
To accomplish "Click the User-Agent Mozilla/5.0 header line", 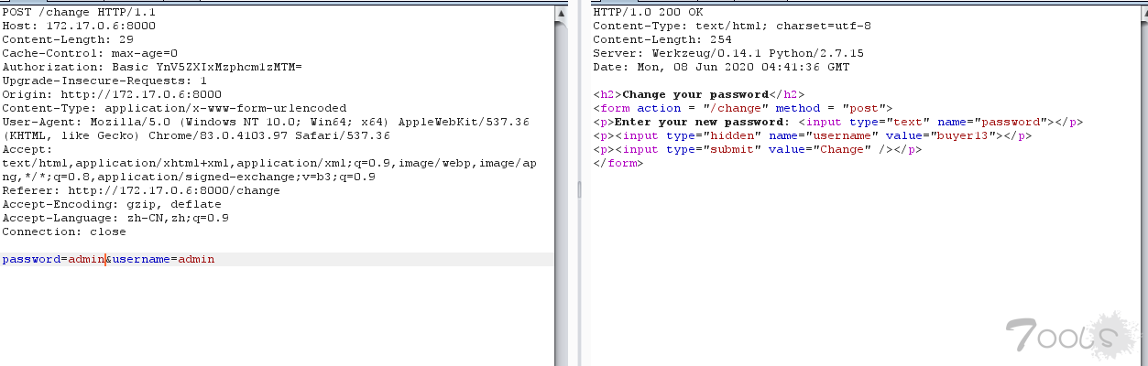I will (267, 121).
